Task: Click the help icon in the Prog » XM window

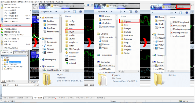Action: (80, 12)
